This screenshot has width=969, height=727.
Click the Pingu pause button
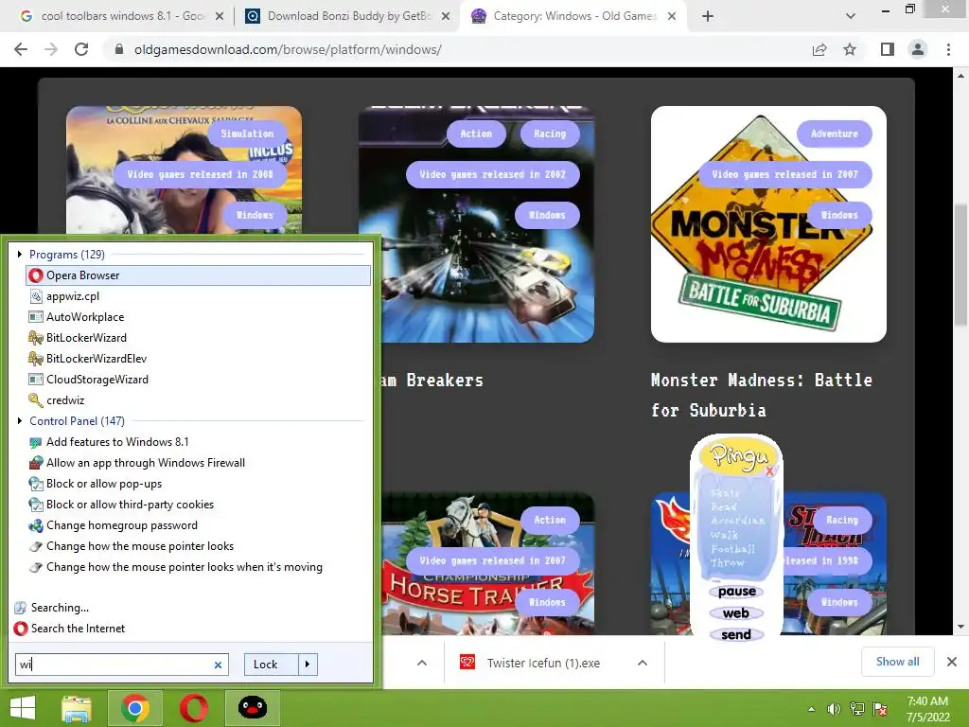(x=736, y=592)
